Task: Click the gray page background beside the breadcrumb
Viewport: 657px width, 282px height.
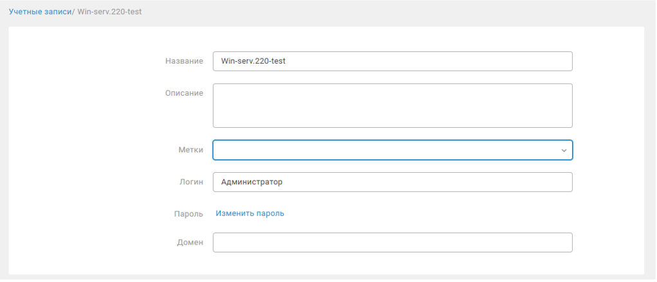Action: tap(386, 12)
